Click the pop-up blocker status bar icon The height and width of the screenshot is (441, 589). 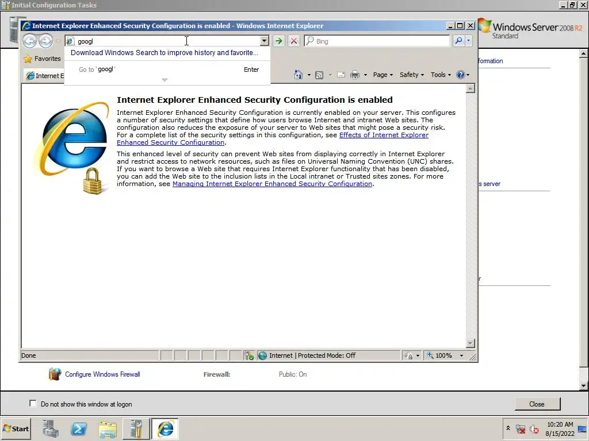click(x=248, y=355)
